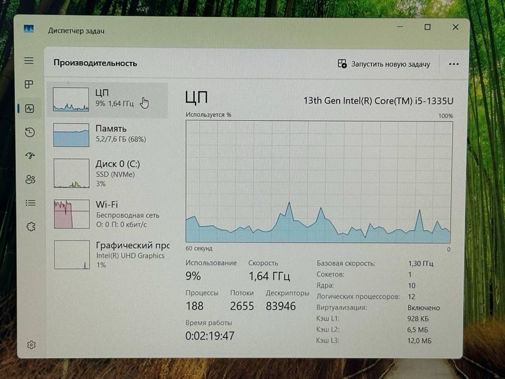Viewport: 505px width, 379px height.
Task: Go to the Processes page icon
Action: pos(29,84)
